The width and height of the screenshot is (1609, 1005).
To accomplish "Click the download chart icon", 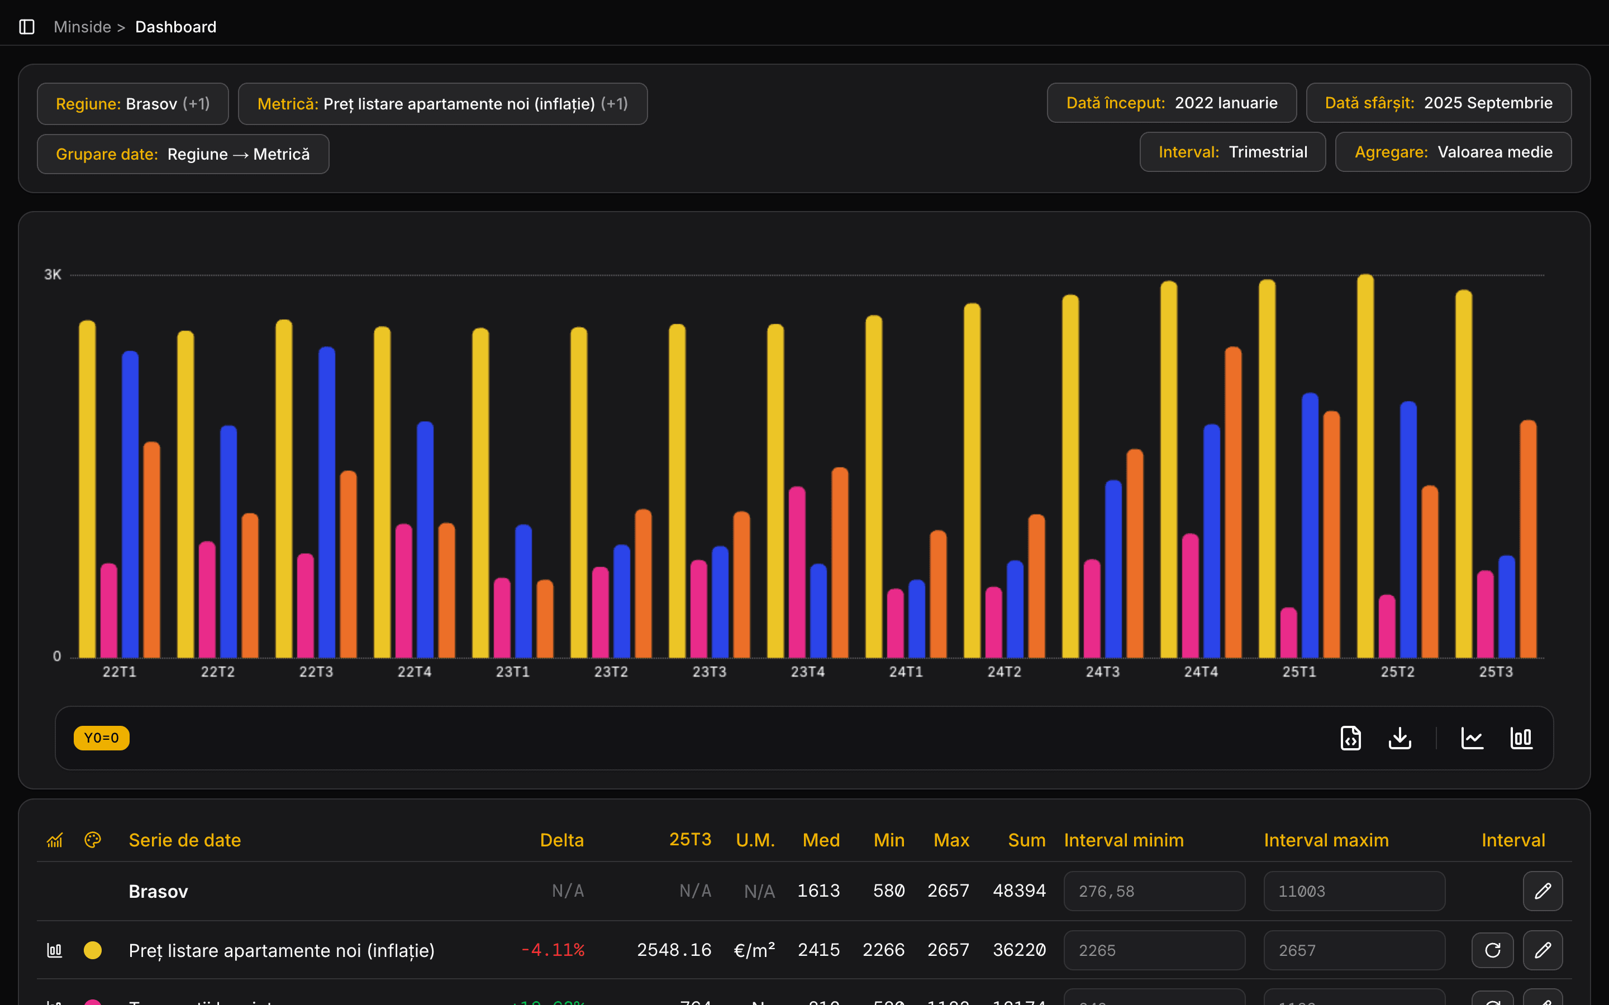I will tap(1399, 738).
